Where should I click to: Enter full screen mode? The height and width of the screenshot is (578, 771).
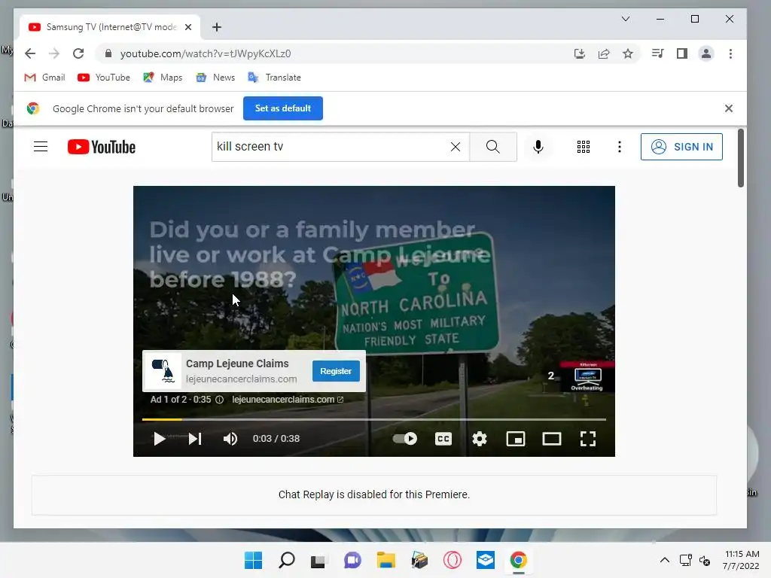point(587,439)
